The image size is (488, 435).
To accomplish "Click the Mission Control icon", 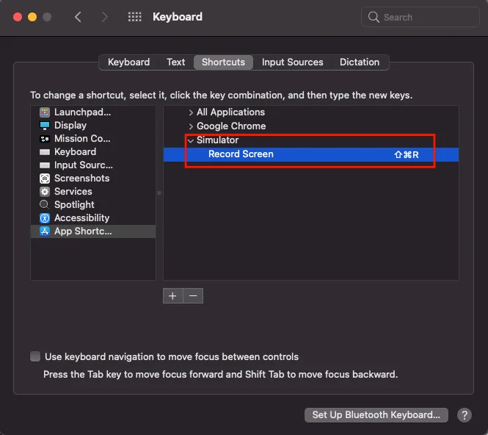I will coord(45,139).
